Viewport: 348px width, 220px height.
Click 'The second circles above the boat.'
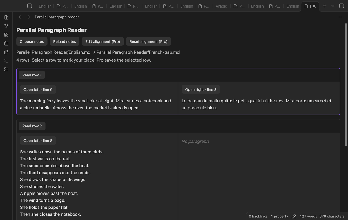pos(55,166)
